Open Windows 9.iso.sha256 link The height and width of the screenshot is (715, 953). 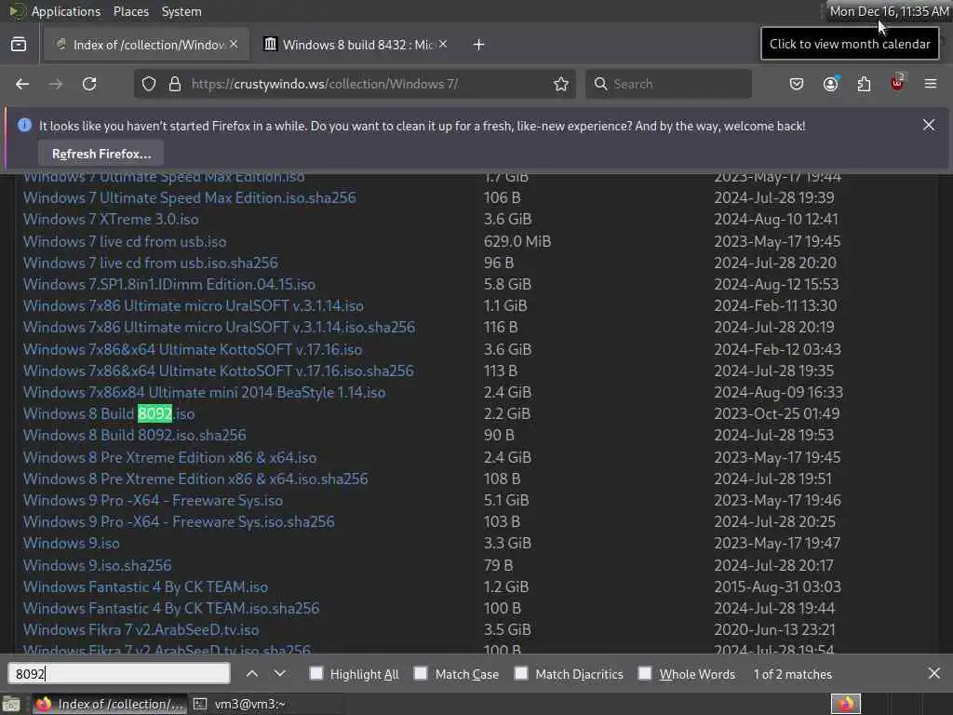pos(97,565)
